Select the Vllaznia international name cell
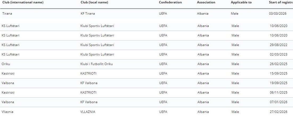 click(x=7, y=112)
